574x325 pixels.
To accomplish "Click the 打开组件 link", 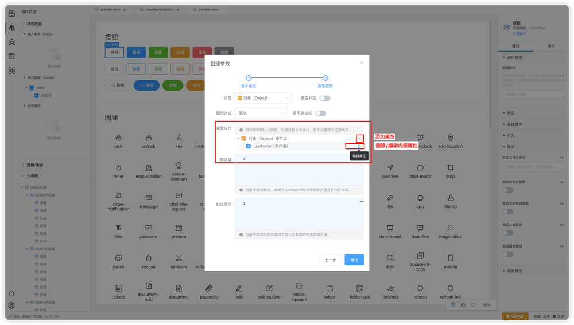I will coord(519,34).
